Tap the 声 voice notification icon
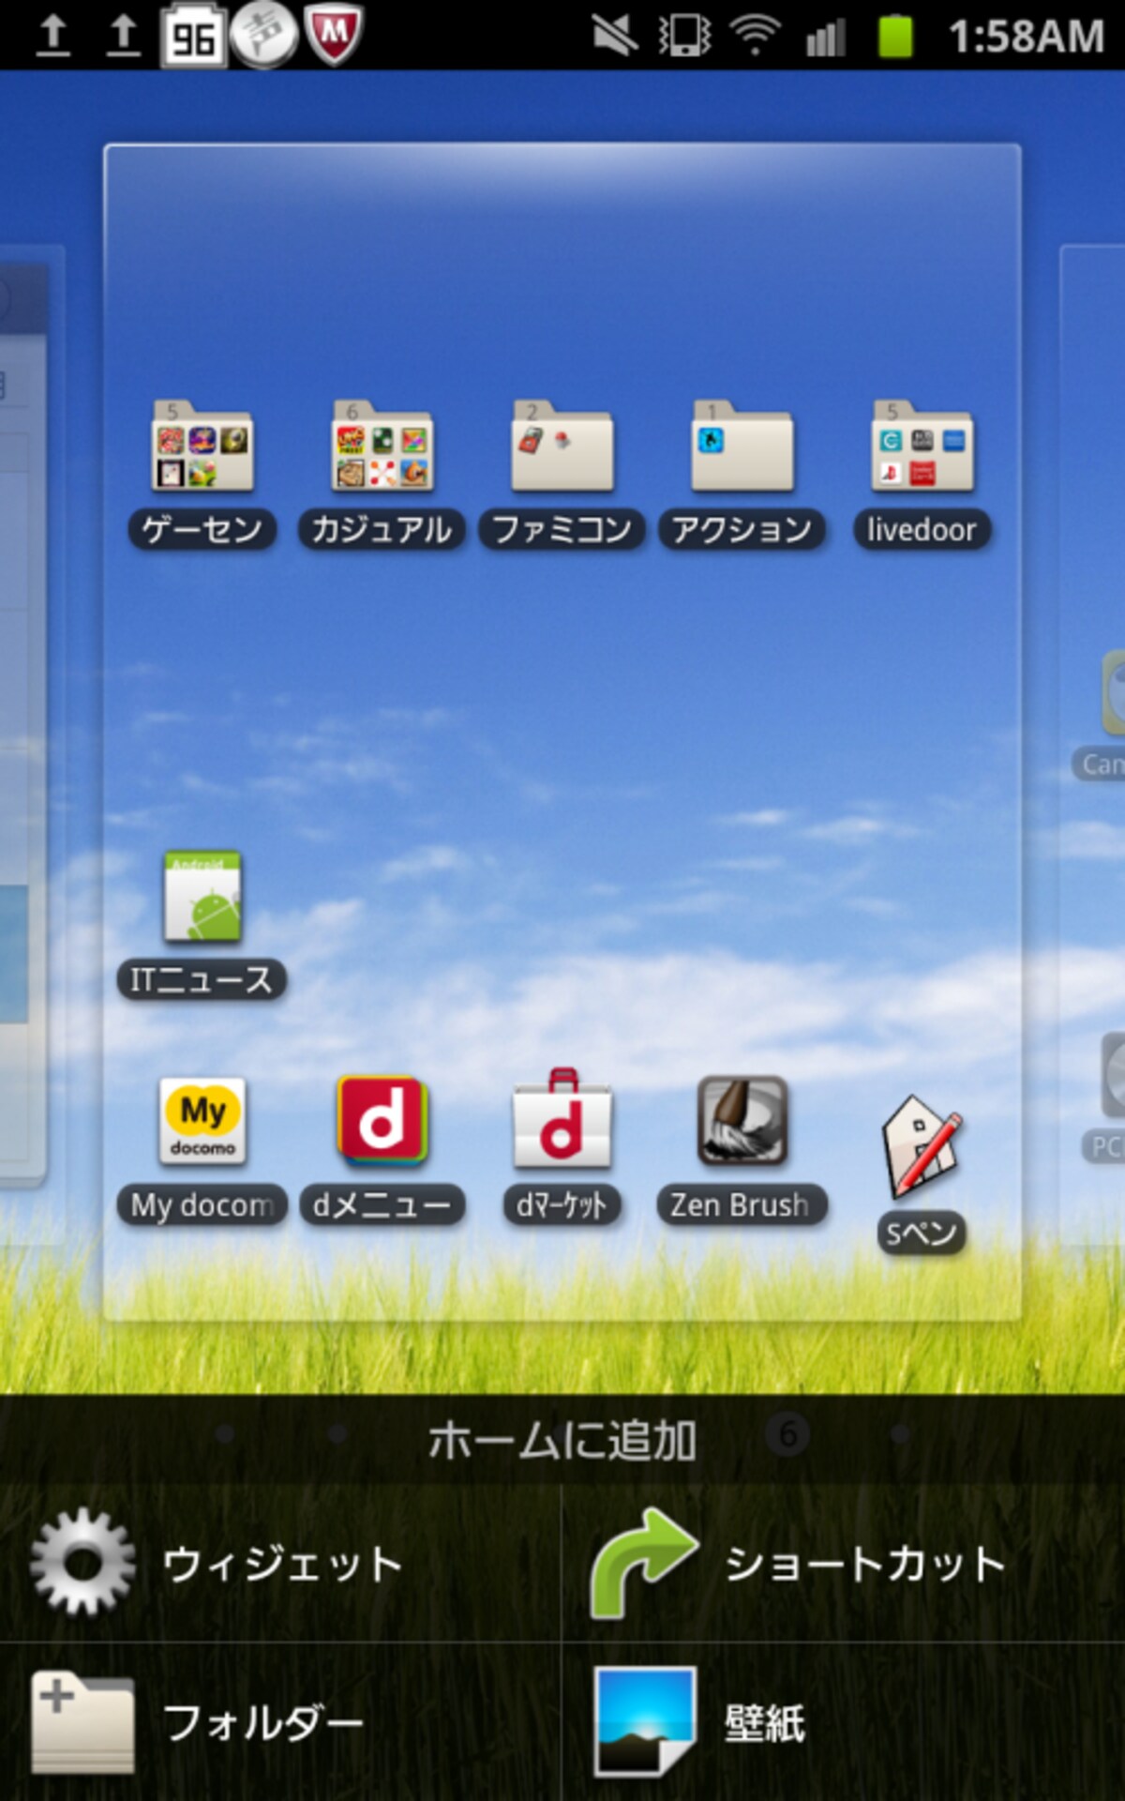The image size is (1125, 1801). 264,35
